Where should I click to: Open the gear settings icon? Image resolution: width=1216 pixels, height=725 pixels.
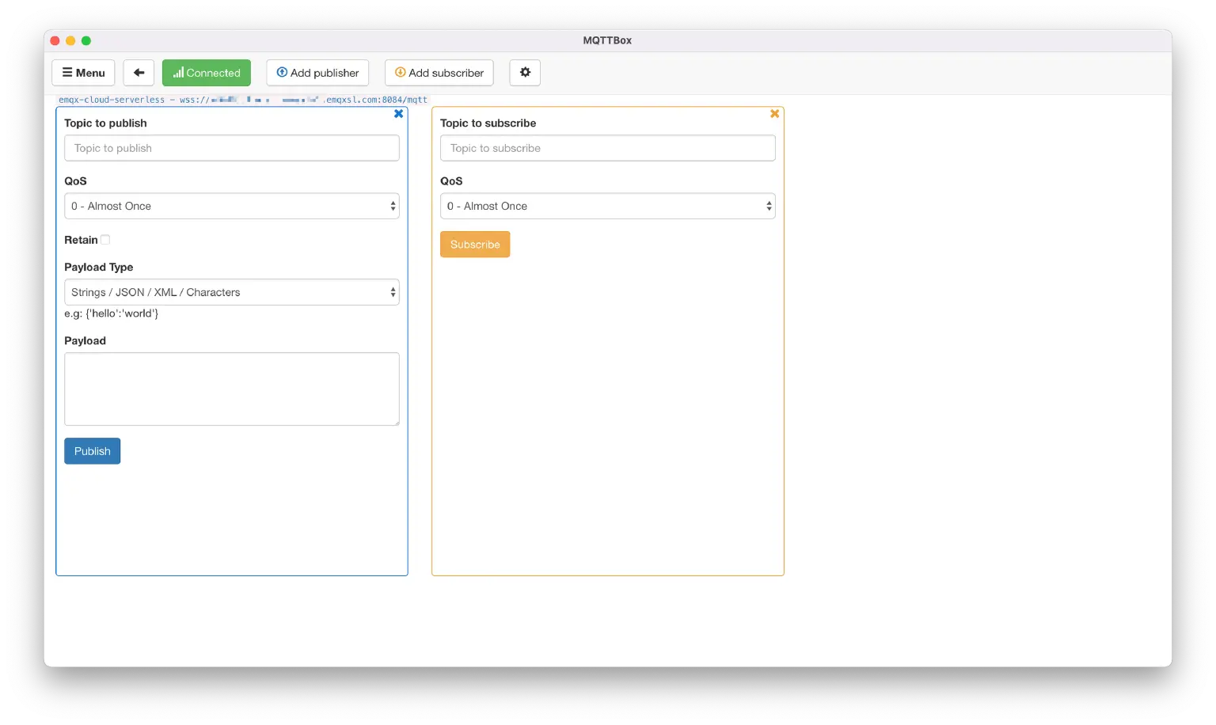click(x=525, y=73)
